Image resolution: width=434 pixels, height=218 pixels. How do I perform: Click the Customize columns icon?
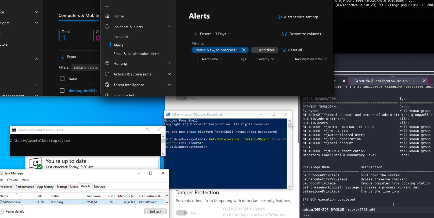(x=284, y=34)
